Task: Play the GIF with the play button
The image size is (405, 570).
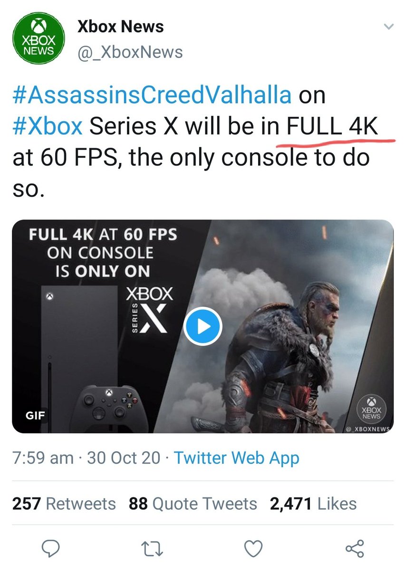Action: coord(202,326)
